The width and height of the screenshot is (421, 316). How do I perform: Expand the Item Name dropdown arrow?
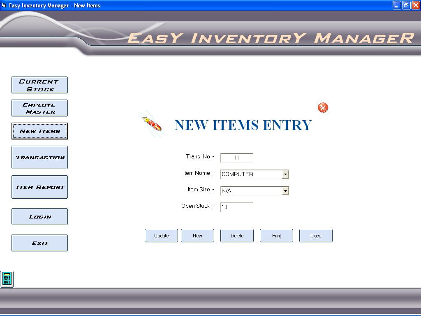pos(285,174)
